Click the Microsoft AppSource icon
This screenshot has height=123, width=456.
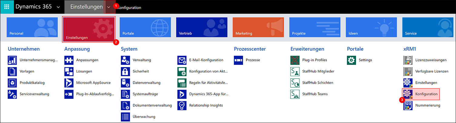[69, 83]
